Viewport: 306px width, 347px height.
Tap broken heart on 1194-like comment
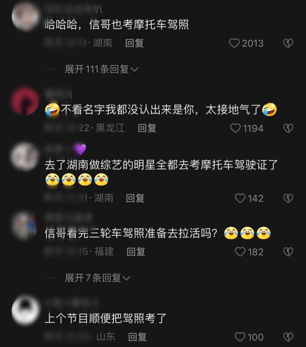click(288, 128)
